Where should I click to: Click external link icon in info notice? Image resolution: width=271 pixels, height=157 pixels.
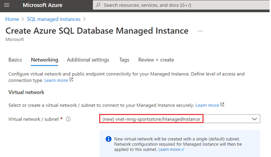pos(183,150)
